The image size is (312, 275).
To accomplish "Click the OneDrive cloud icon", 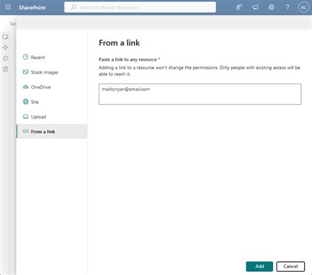I will pos(26,87).
